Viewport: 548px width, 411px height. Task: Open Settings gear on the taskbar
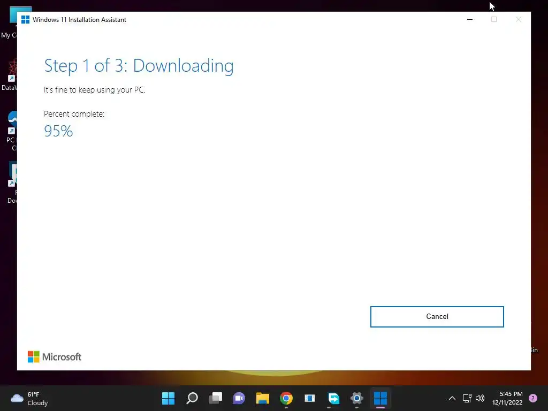pyautogui.click(x=357, y=398)
